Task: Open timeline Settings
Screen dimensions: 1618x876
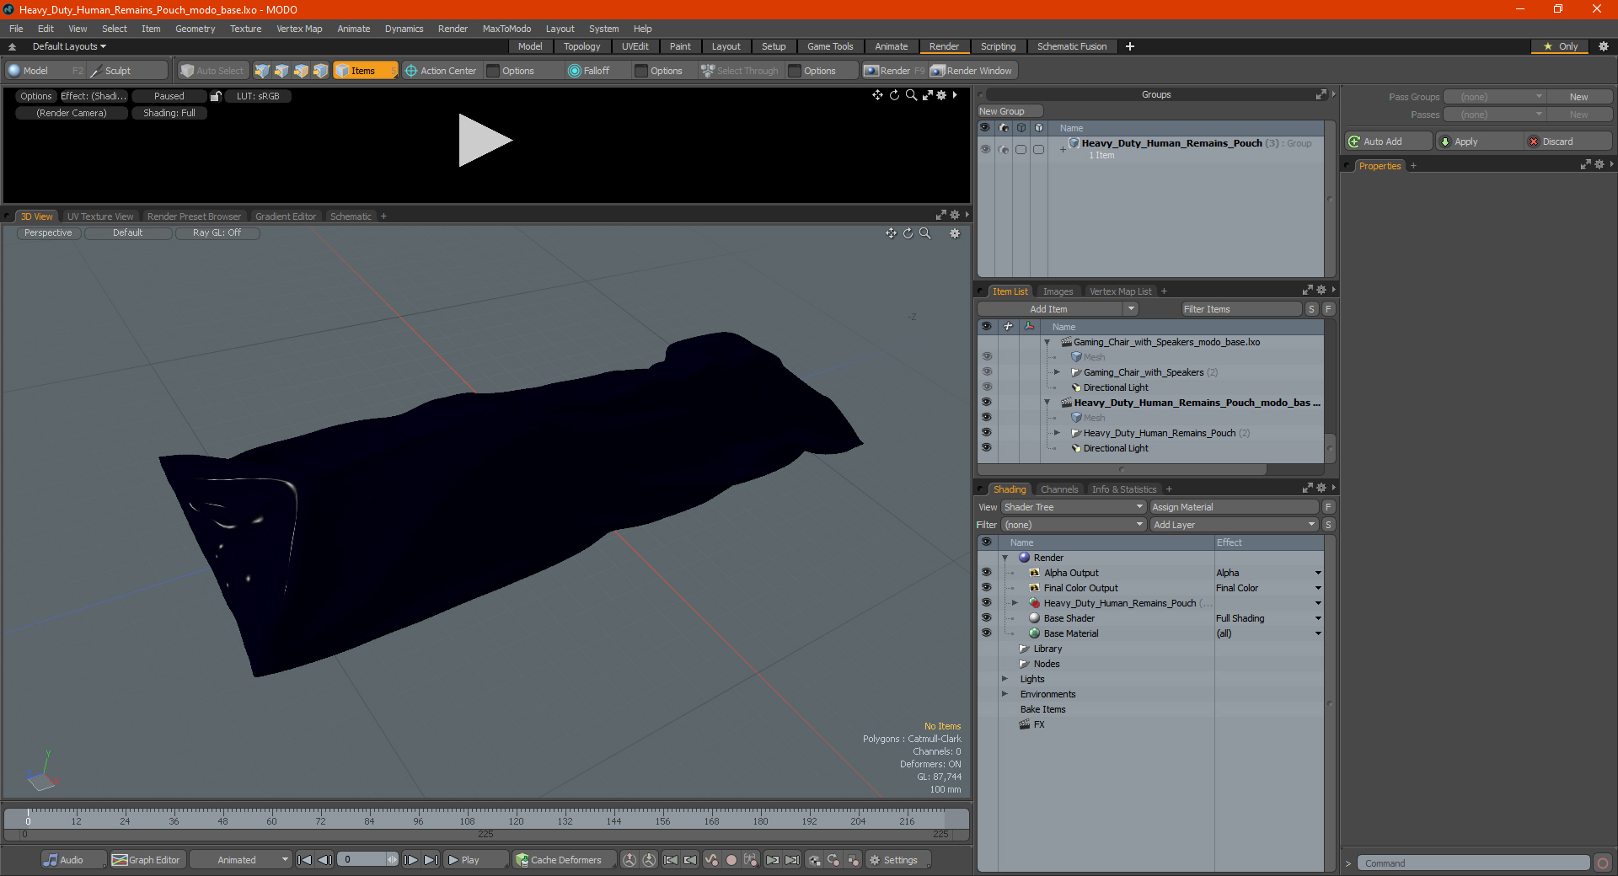Action: coord(898,860)
